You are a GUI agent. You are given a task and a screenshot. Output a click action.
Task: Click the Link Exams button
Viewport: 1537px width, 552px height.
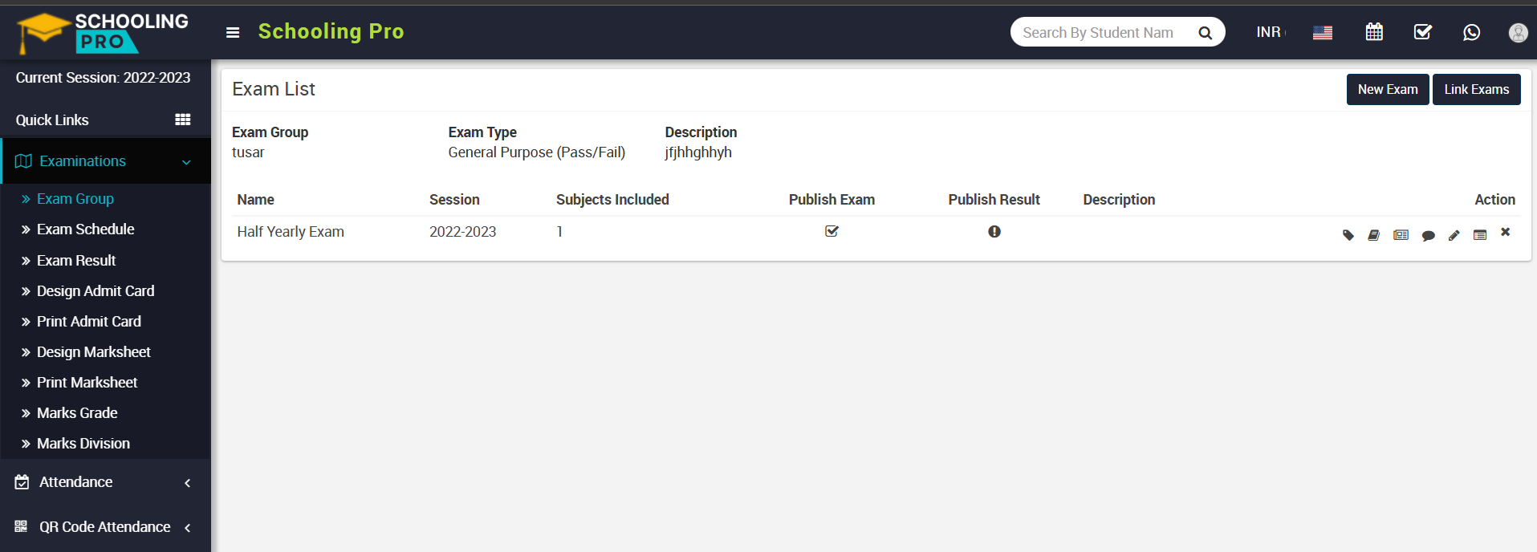tap(1477, 89)
